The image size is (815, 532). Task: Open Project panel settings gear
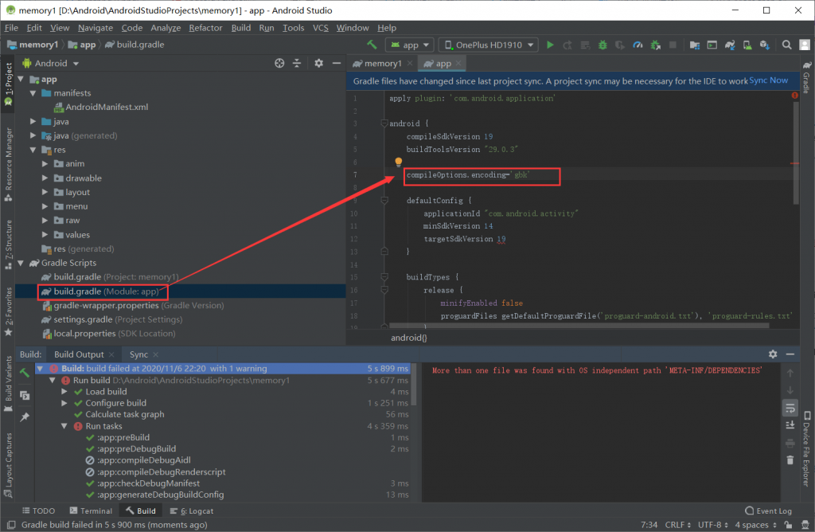click(x=318, y=64)
